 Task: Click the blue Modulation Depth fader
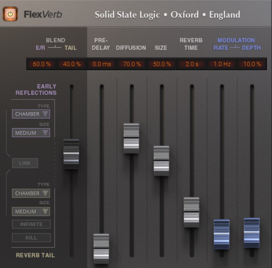(252, 233)
